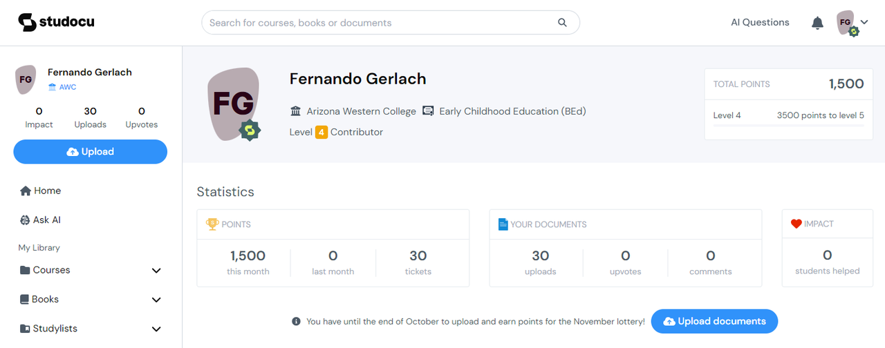Viewport: 885px width, 348px height.
Task: Open AI Questions
Action: point(760,22)
